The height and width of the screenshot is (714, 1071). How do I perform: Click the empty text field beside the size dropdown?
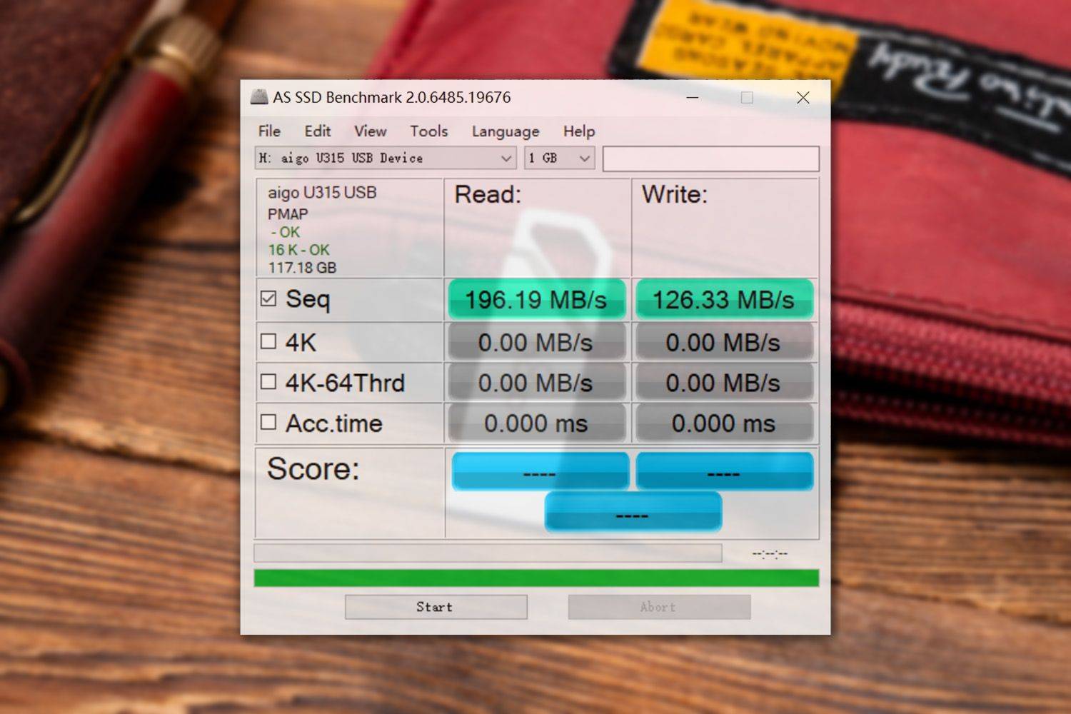[710, 159]
